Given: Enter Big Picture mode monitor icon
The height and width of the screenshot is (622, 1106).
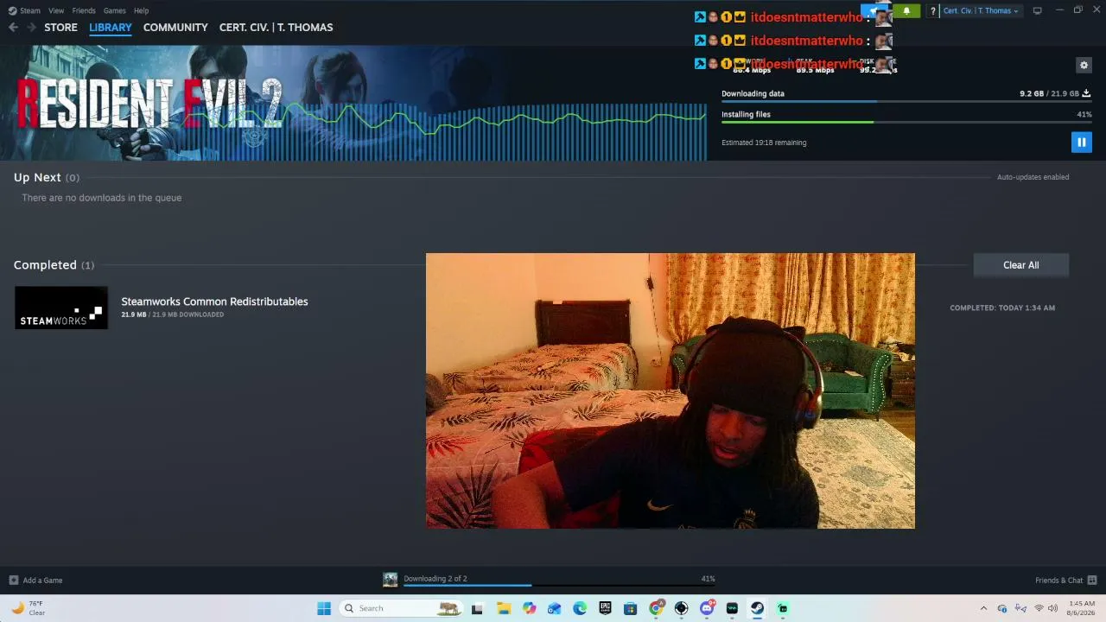Looking at the screenshot, I should point(1037,10).
